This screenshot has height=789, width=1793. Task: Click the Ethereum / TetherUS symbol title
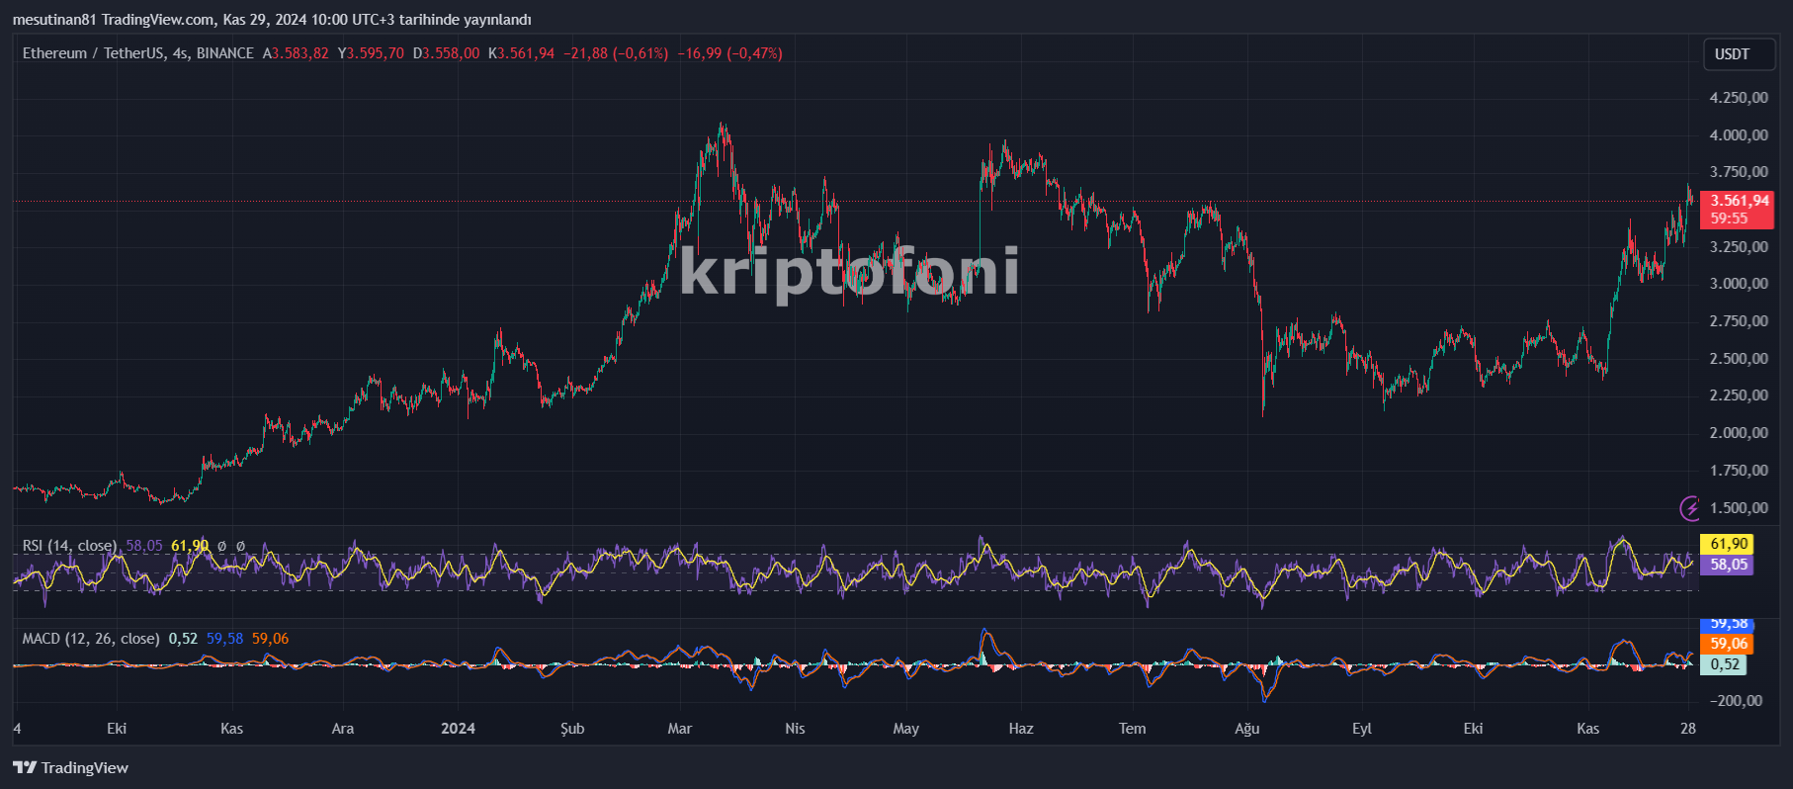[138, 53]
